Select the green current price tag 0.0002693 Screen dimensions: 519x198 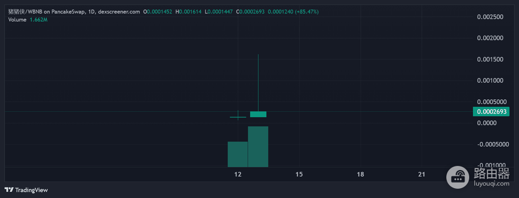pos(491,112)
